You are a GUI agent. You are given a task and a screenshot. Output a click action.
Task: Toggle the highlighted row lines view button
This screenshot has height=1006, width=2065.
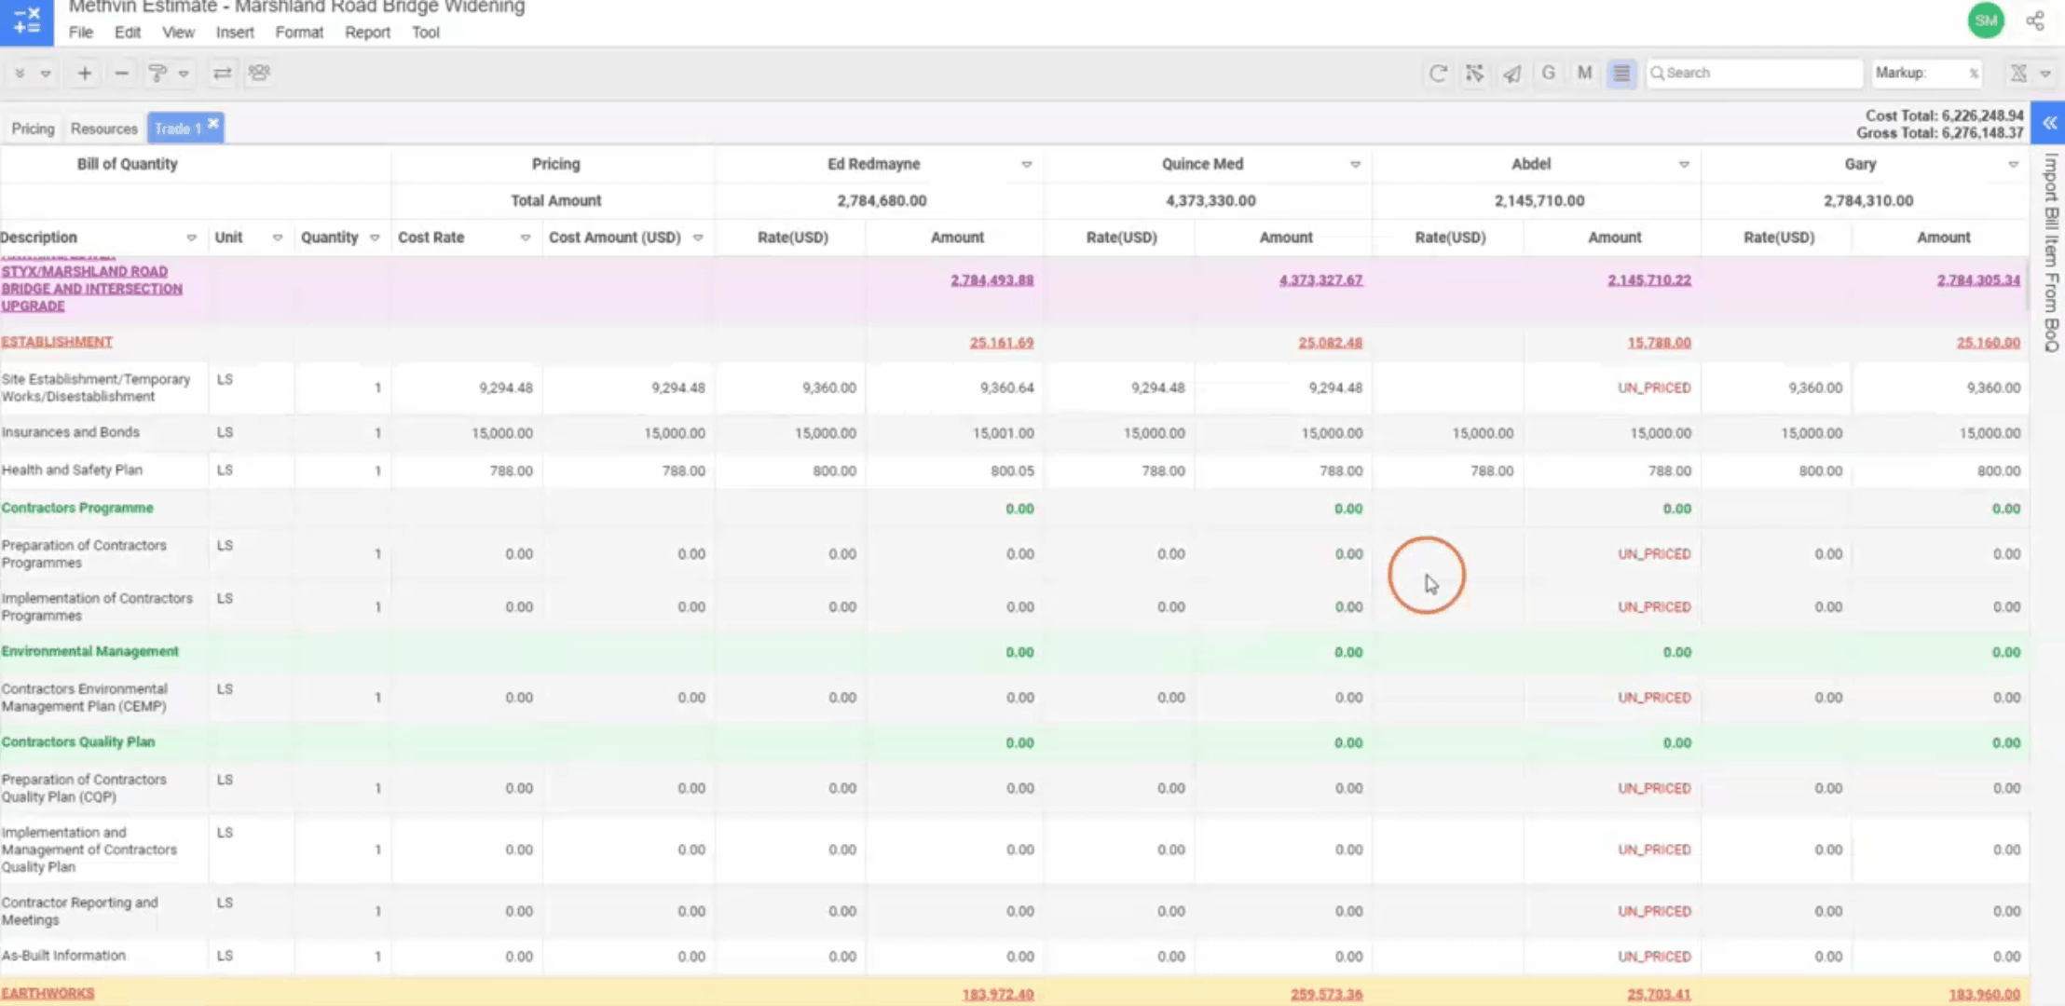(x=1621, y=73)
